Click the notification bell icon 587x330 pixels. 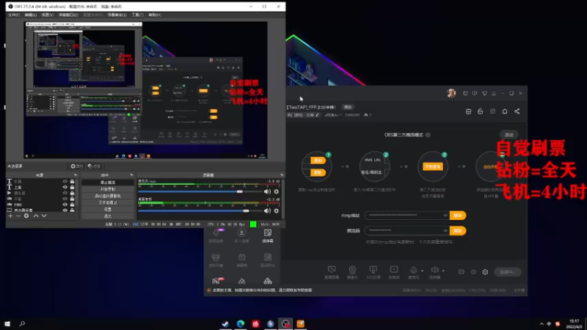point(505,111)
